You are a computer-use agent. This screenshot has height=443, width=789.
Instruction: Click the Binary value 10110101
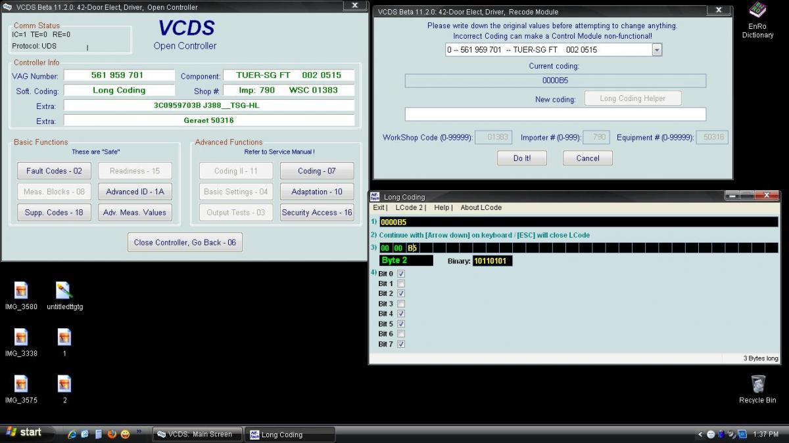492,261
